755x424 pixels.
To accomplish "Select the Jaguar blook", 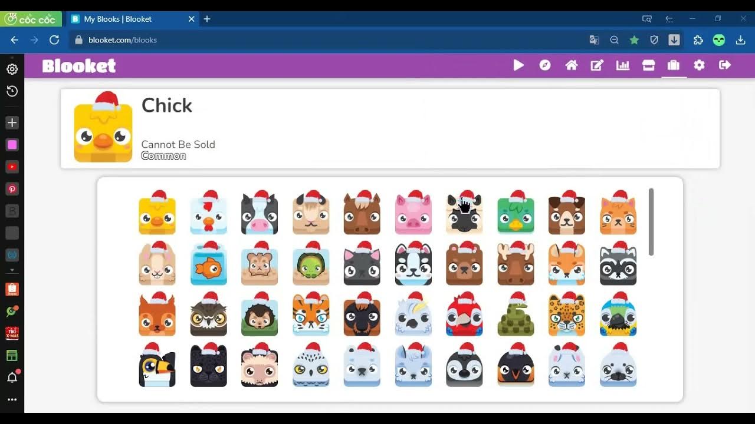I will pyautogui.click(x=567, y=314).
